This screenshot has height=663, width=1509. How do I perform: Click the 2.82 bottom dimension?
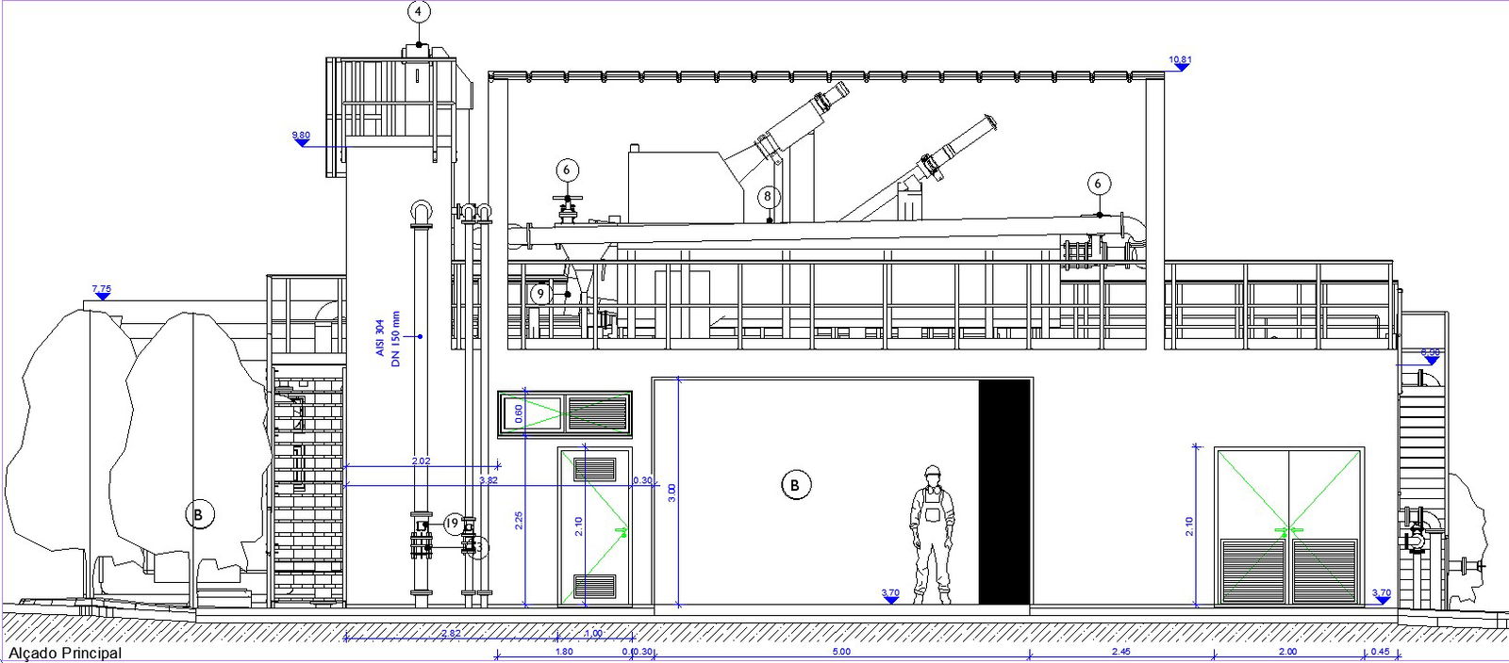coord(451,633)
